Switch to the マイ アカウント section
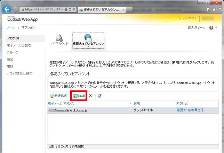Image resolution: width=224 pixels, height=153 pixels. tap(59, 40)
